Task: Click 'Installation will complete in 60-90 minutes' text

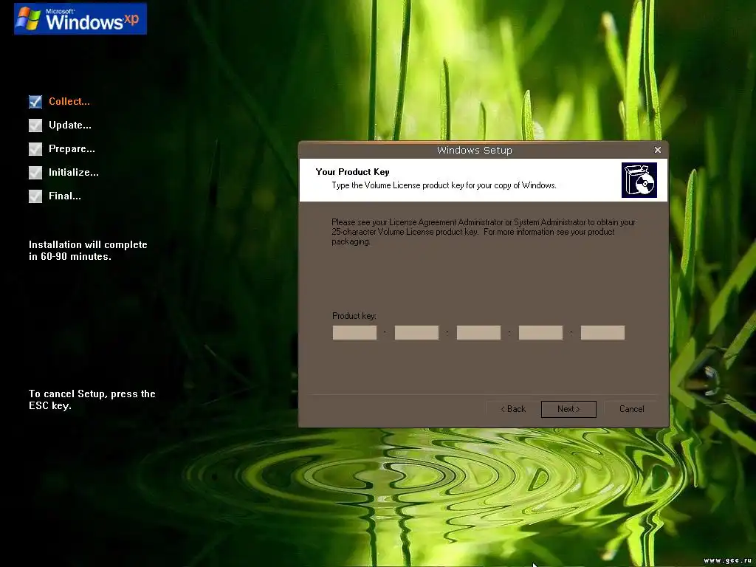Action: [88, 250]
